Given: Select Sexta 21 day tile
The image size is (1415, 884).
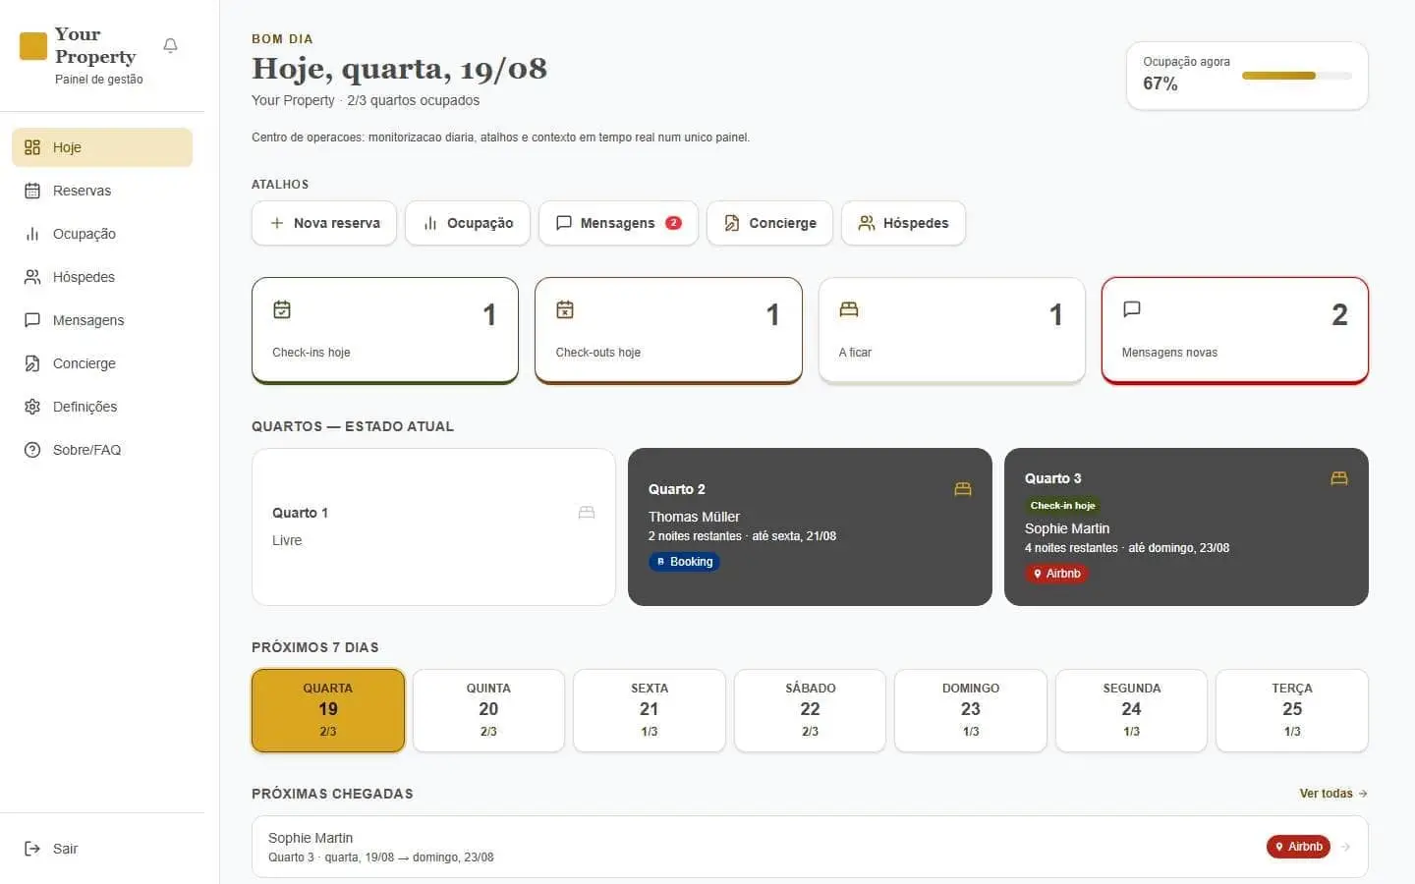Looking at the screenshot, I should 650,711.
